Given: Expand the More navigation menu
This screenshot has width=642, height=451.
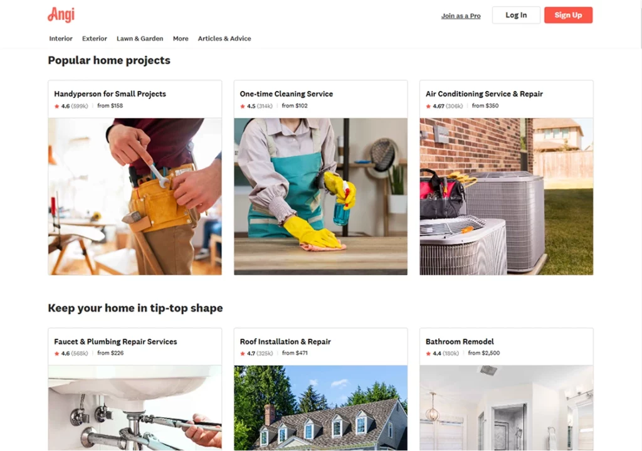Looking at the screenshot, I should (x=181, y=38).
